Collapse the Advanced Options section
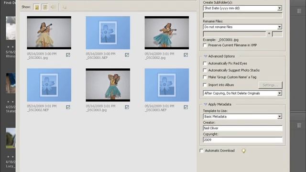 (x=205, y=56)
